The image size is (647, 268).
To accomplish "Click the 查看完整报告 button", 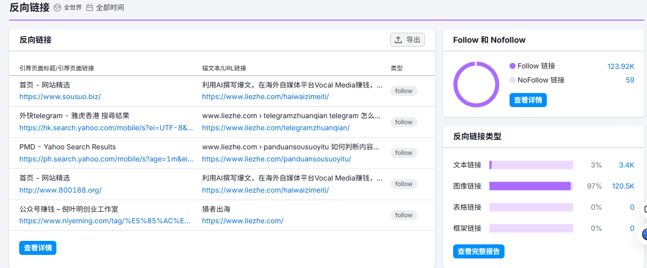I will tap(479, 251).
